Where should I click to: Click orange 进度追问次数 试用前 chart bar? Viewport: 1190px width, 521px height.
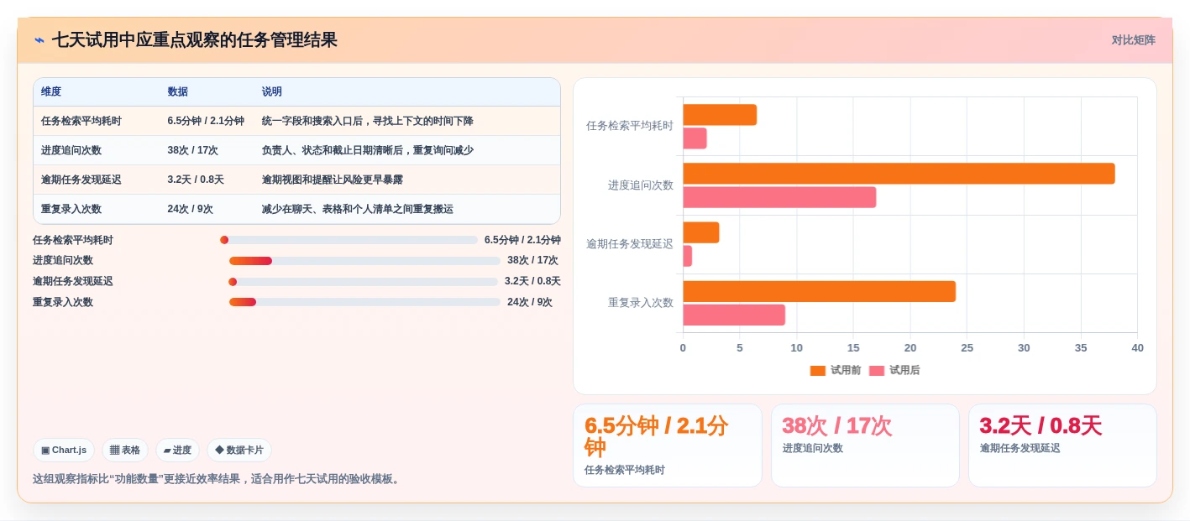[899, 174]
